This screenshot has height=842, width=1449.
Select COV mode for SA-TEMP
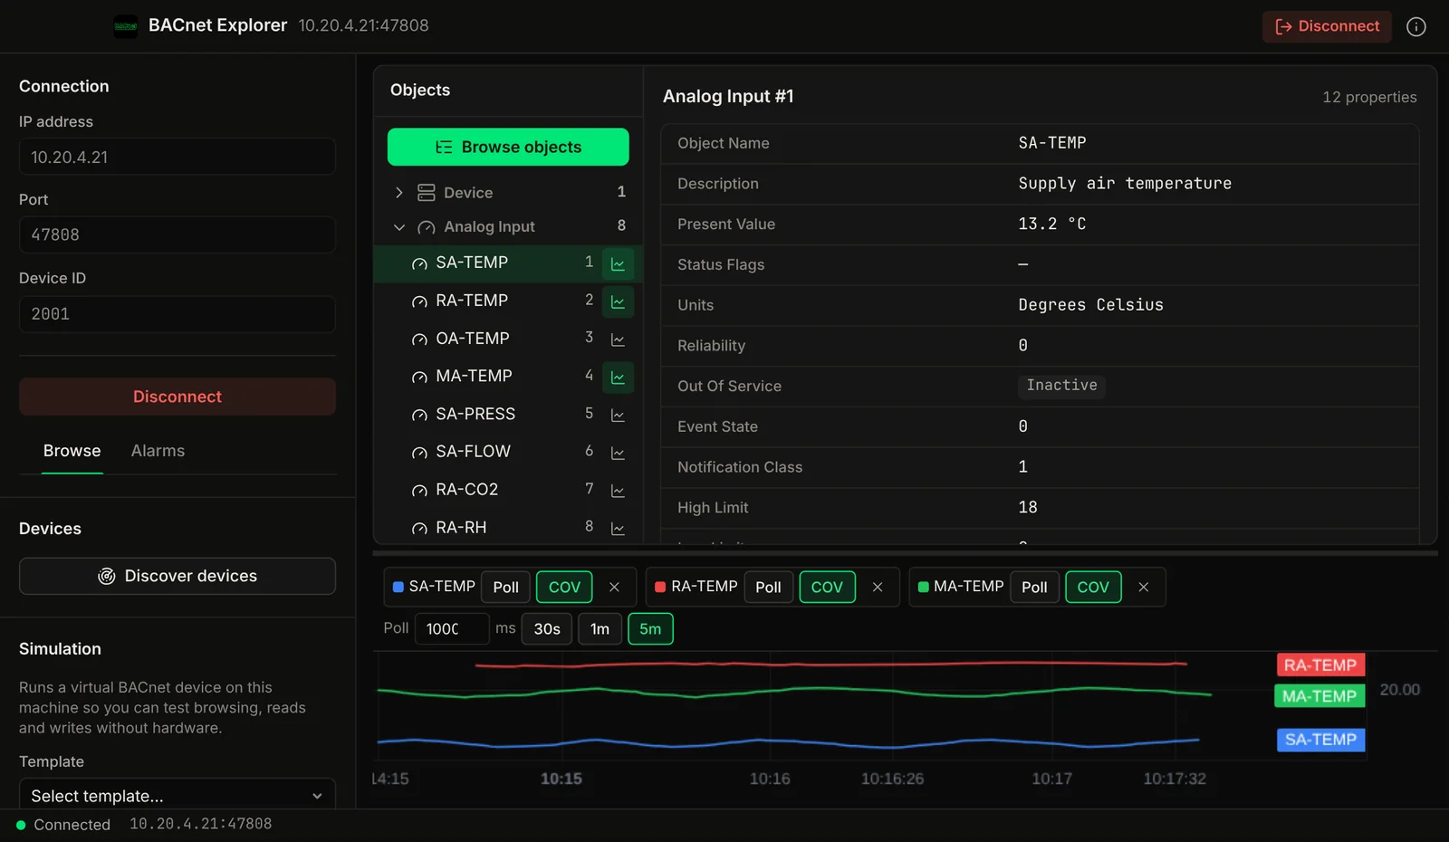click(564, 587)
